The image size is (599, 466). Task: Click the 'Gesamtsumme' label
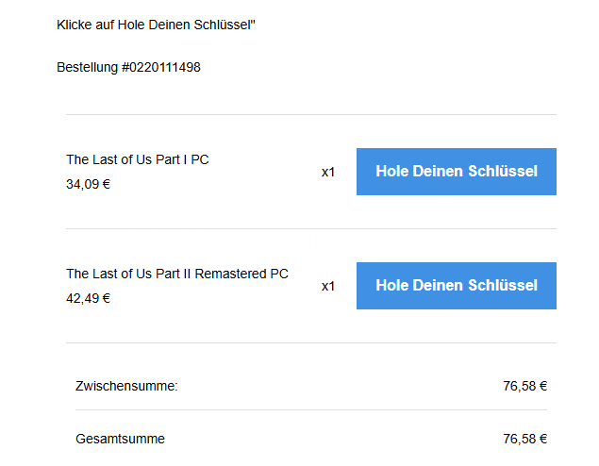point(120,439)
